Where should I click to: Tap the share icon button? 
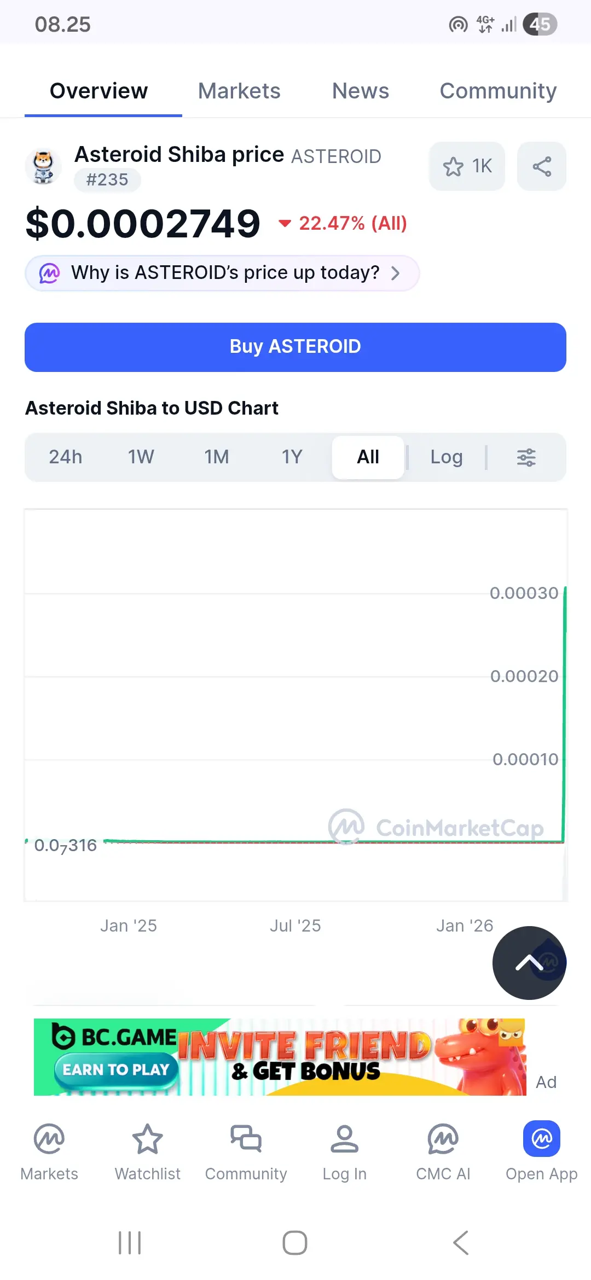pyautogui.click(x=541, y=166)
